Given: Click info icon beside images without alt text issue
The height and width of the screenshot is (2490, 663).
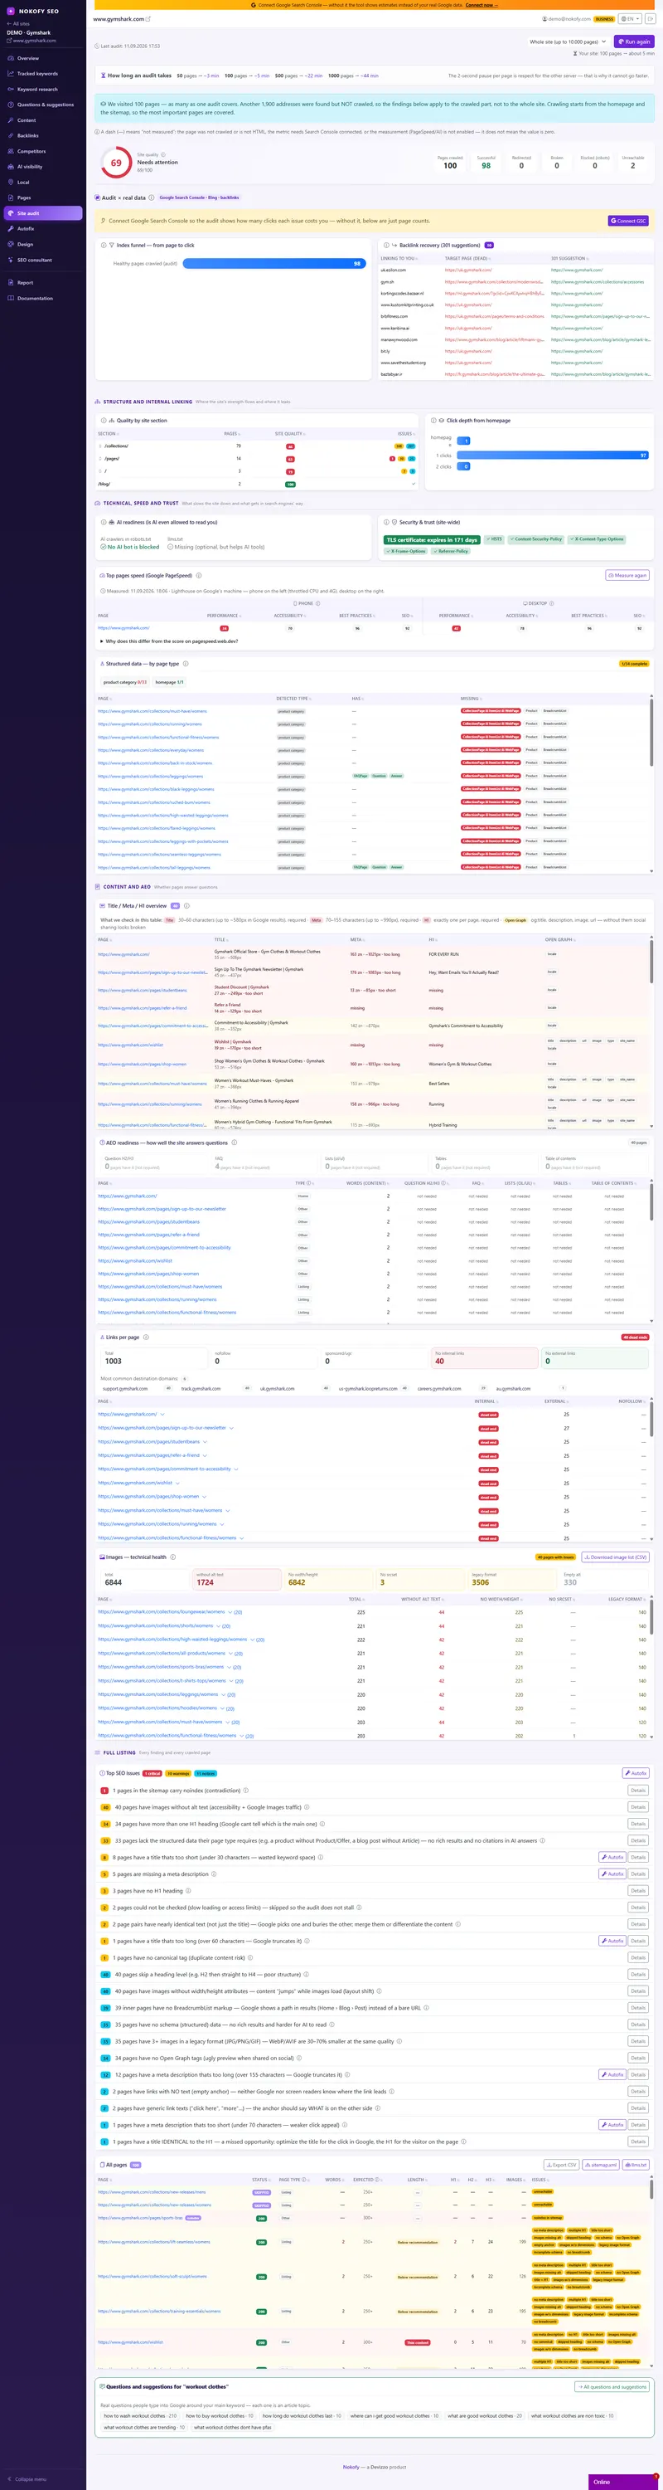Looking at the screenshot, I should coord(307,1806).
